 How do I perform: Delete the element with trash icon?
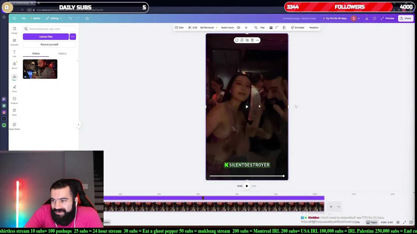252,40
